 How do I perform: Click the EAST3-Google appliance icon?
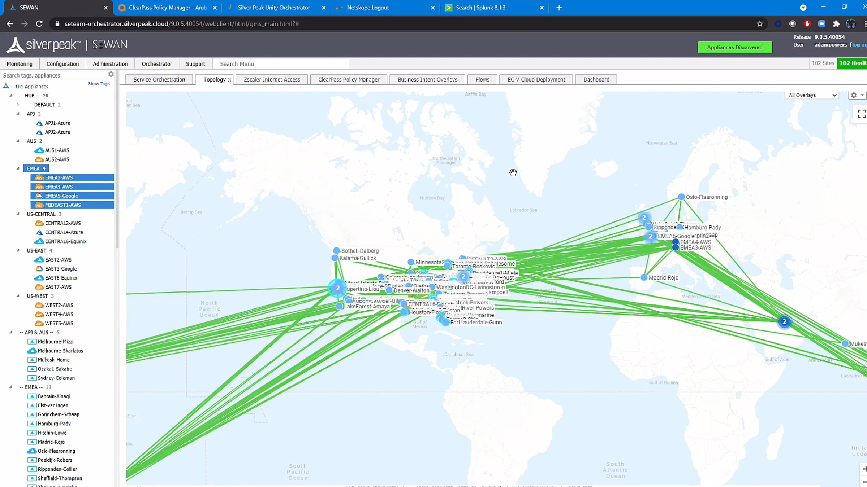(39, 269)
